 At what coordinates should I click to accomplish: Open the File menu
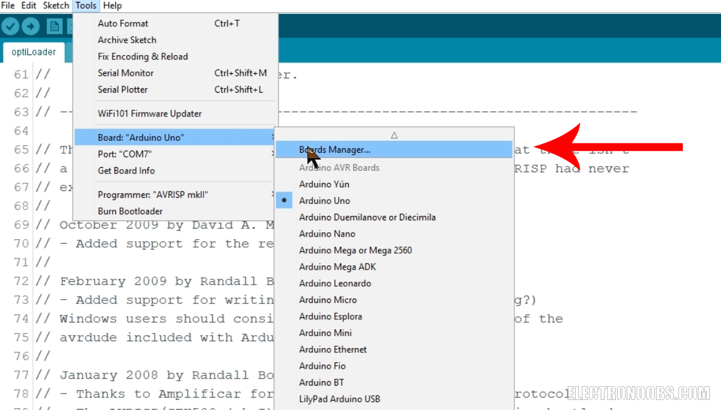[x=8, y=6]
